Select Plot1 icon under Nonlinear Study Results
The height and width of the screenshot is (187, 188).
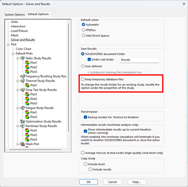click(27, 130)
